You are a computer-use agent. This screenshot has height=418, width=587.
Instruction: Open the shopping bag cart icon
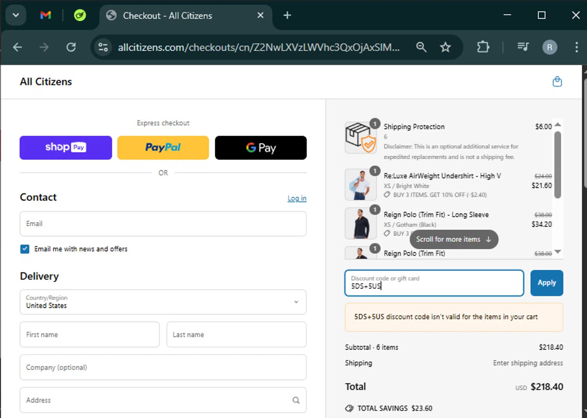(557, 82)
